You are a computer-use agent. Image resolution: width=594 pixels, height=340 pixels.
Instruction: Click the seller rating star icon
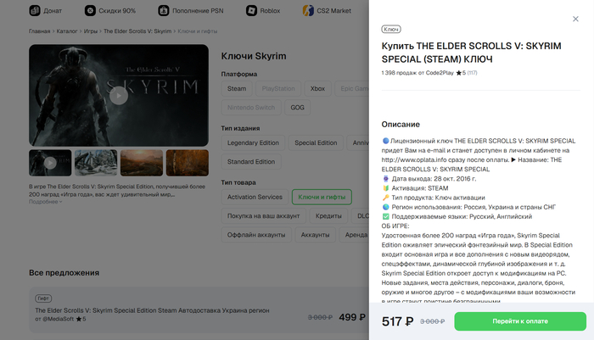(x=458, y=73)
